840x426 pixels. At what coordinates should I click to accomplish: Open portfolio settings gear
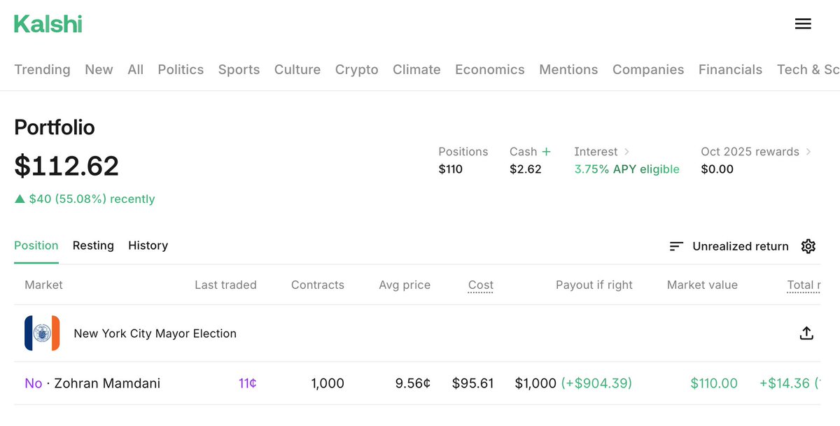tap(808, 246)
